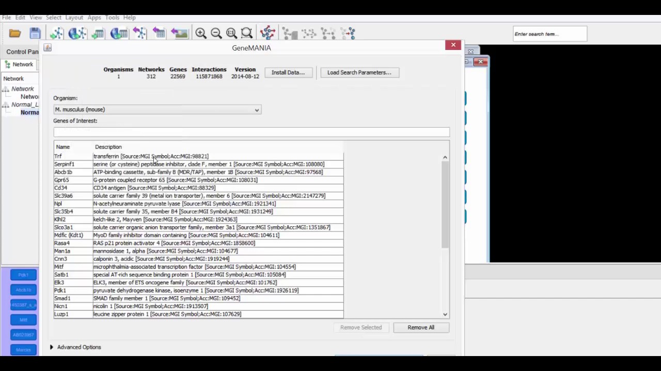The width and height of the screenshot is (661, 371).
Task: Click Load Search Parameters button
Action: point(359,73)
